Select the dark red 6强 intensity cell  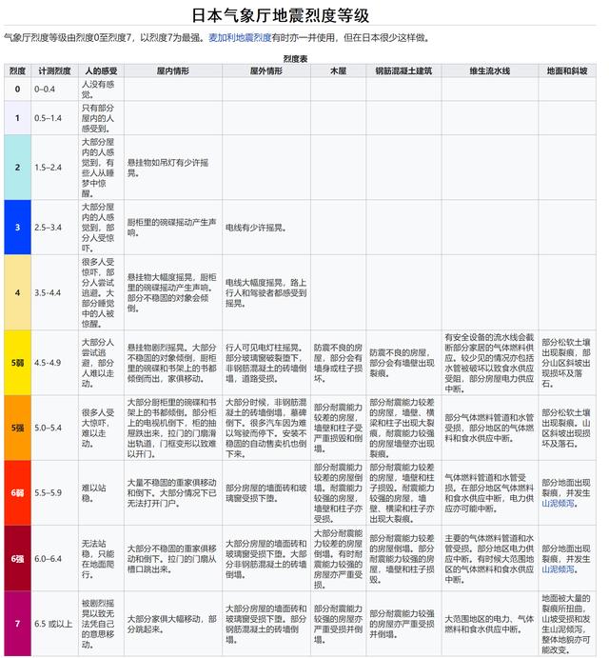point(17,559)
